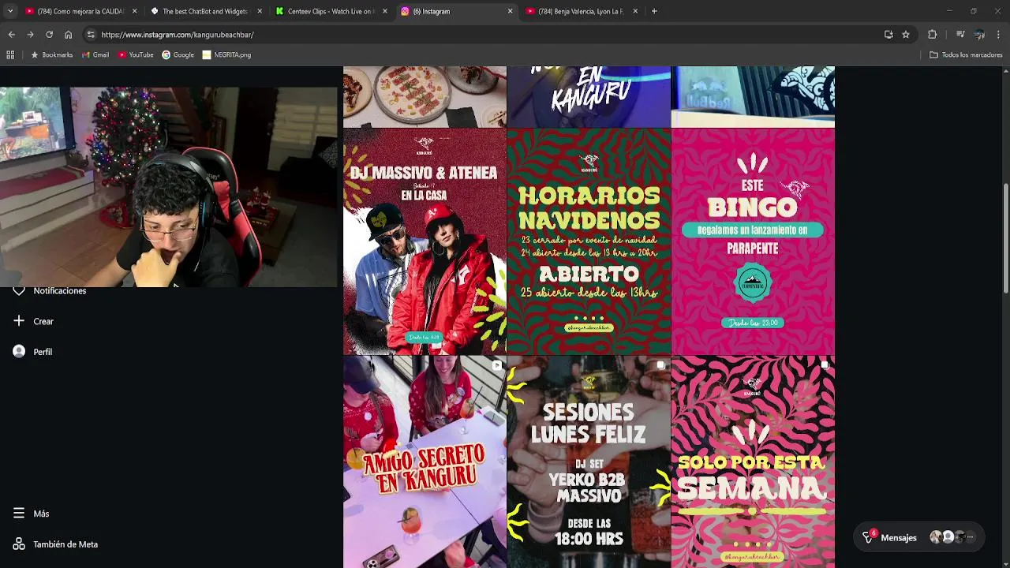Open the browser home page
Image resolution: width=1010 pixels, height=568 pixels.
click(x=68, y=35)
